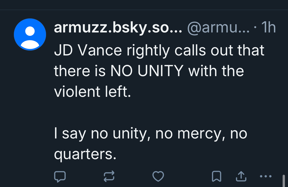
Task: Open the blue default profile avatar
Action: (30, 34)
